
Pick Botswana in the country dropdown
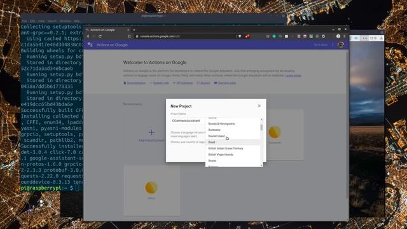point(233,130)
